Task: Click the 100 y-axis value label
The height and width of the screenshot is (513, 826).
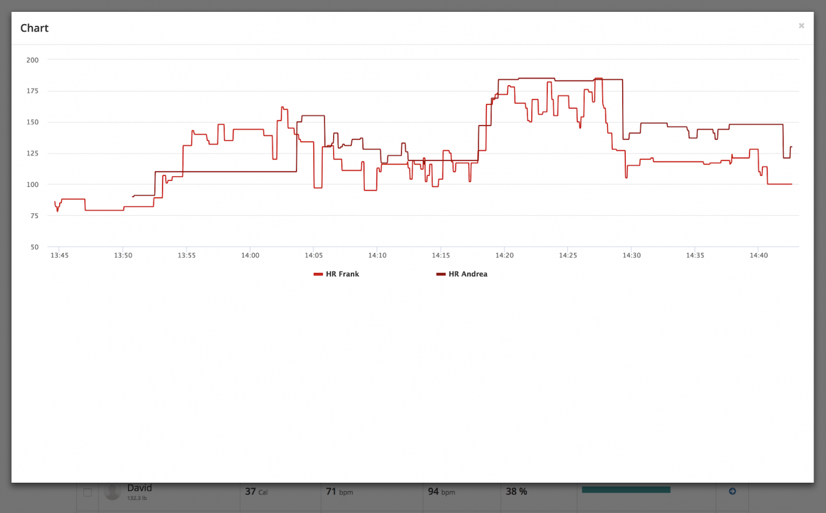Action: pos(32,184)
